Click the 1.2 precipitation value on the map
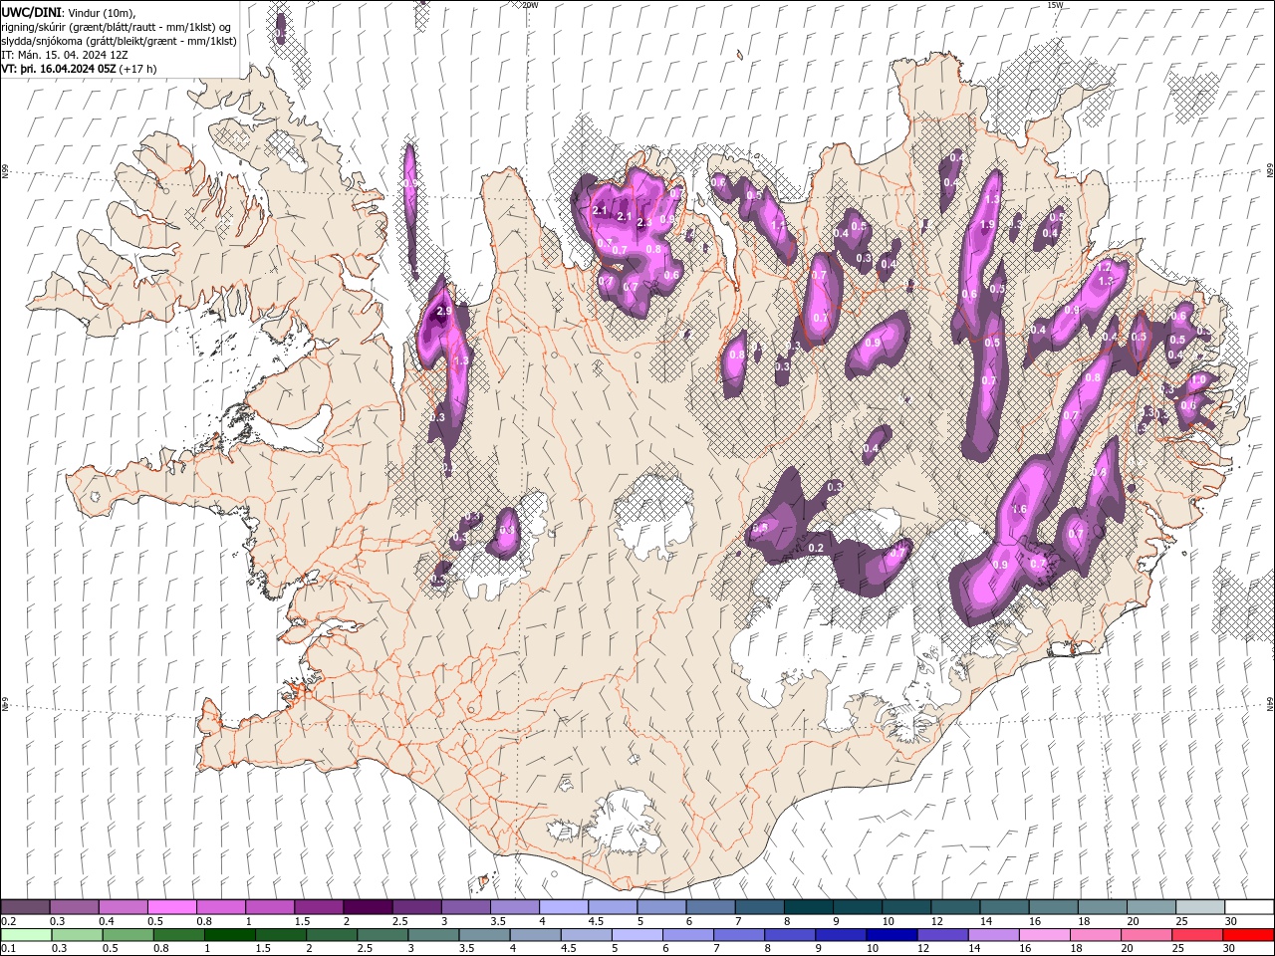 tap(1103, 268)
